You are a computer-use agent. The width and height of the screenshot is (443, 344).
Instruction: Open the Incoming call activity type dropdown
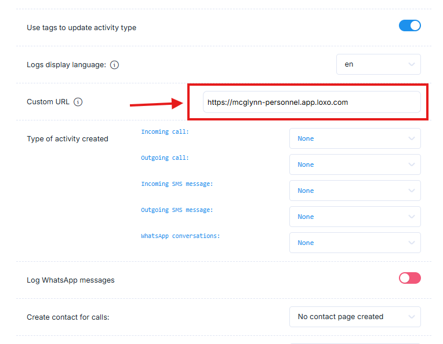[355, 138]
